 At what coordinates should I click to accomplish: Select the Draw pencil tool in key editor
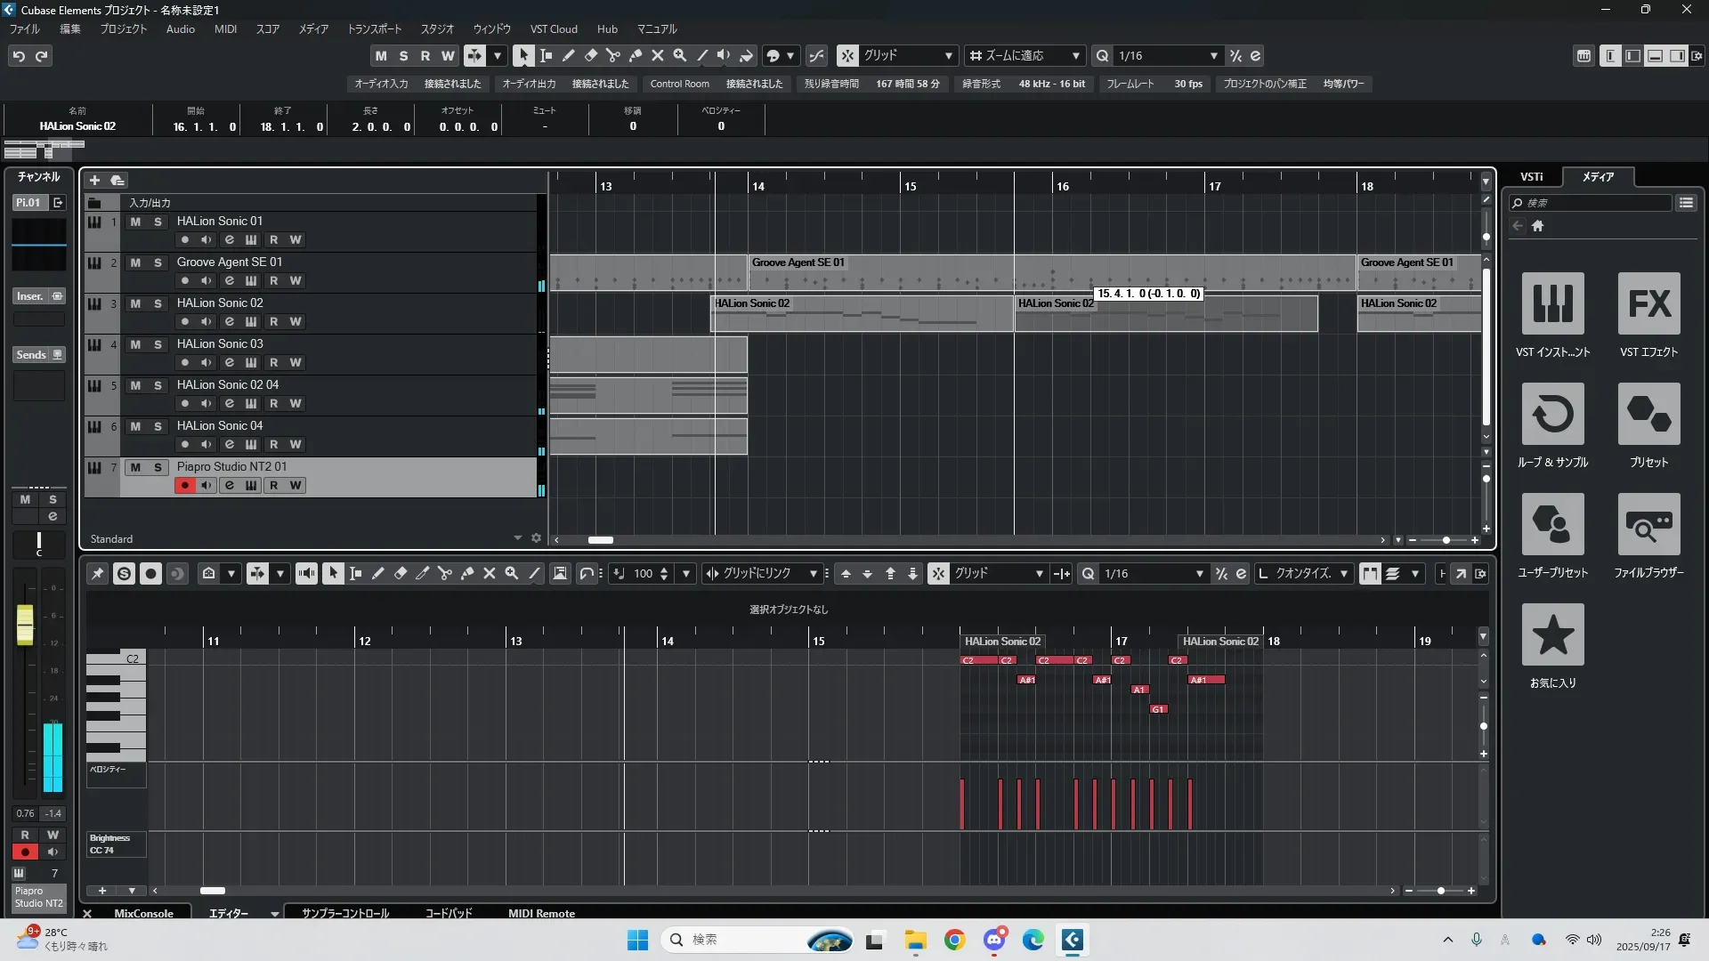[x=377, y=574]
